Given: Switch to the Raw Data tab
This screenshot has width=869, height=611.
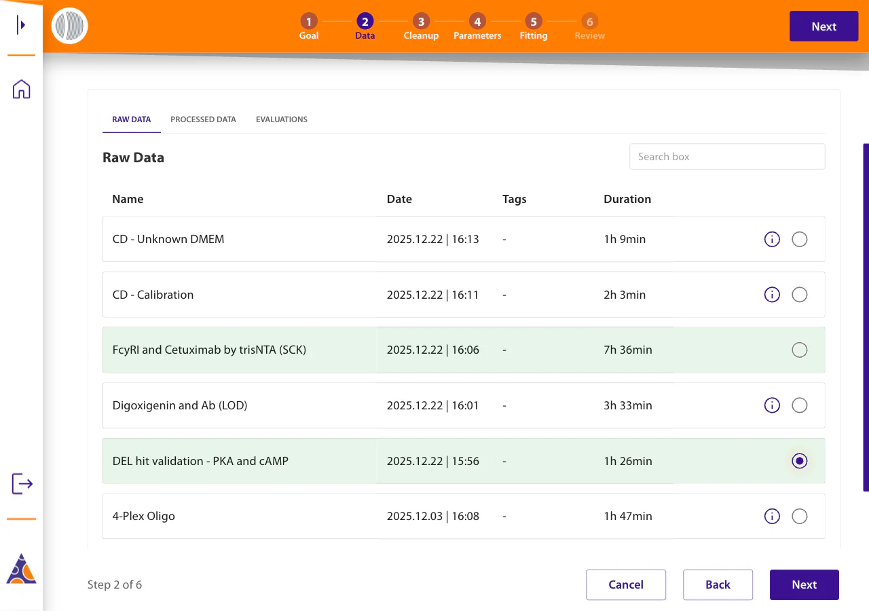Looking at the screenshot, I should 132,119.
